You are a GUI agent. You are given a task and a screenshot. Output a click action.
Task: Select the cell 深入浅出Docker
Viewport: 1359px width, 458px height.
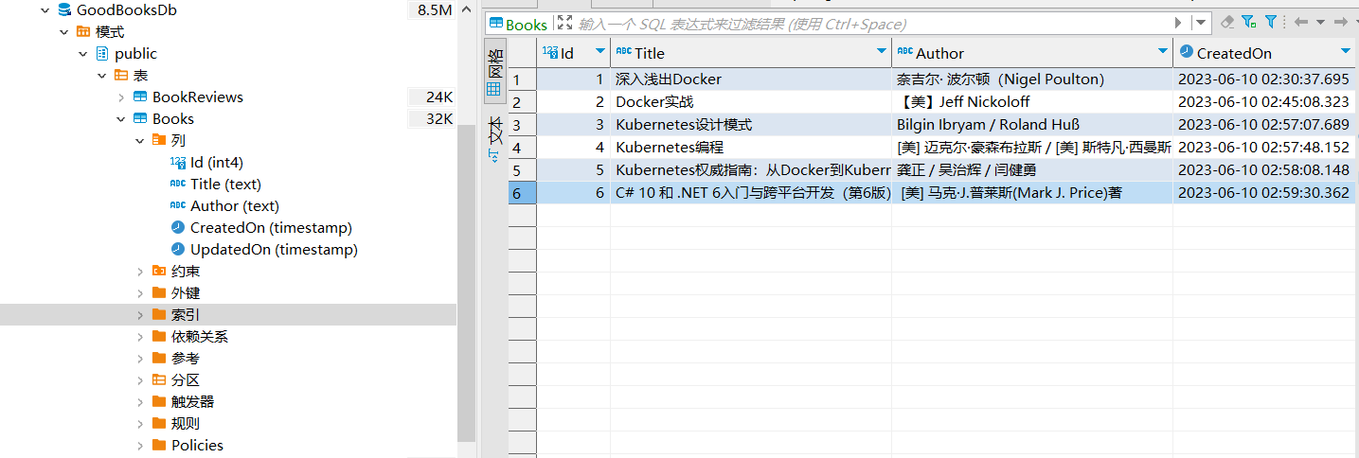tap(751, 79)
